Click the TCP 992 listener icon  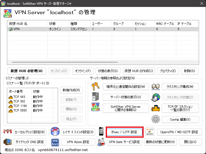click(x=11, y=102)
